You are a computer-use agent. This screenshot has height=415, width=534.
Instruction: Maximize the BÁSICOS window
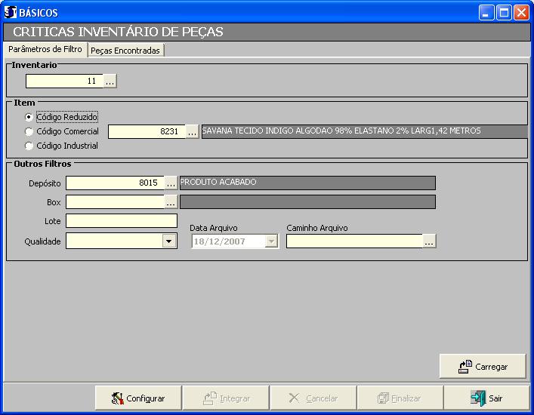point(504,12)
